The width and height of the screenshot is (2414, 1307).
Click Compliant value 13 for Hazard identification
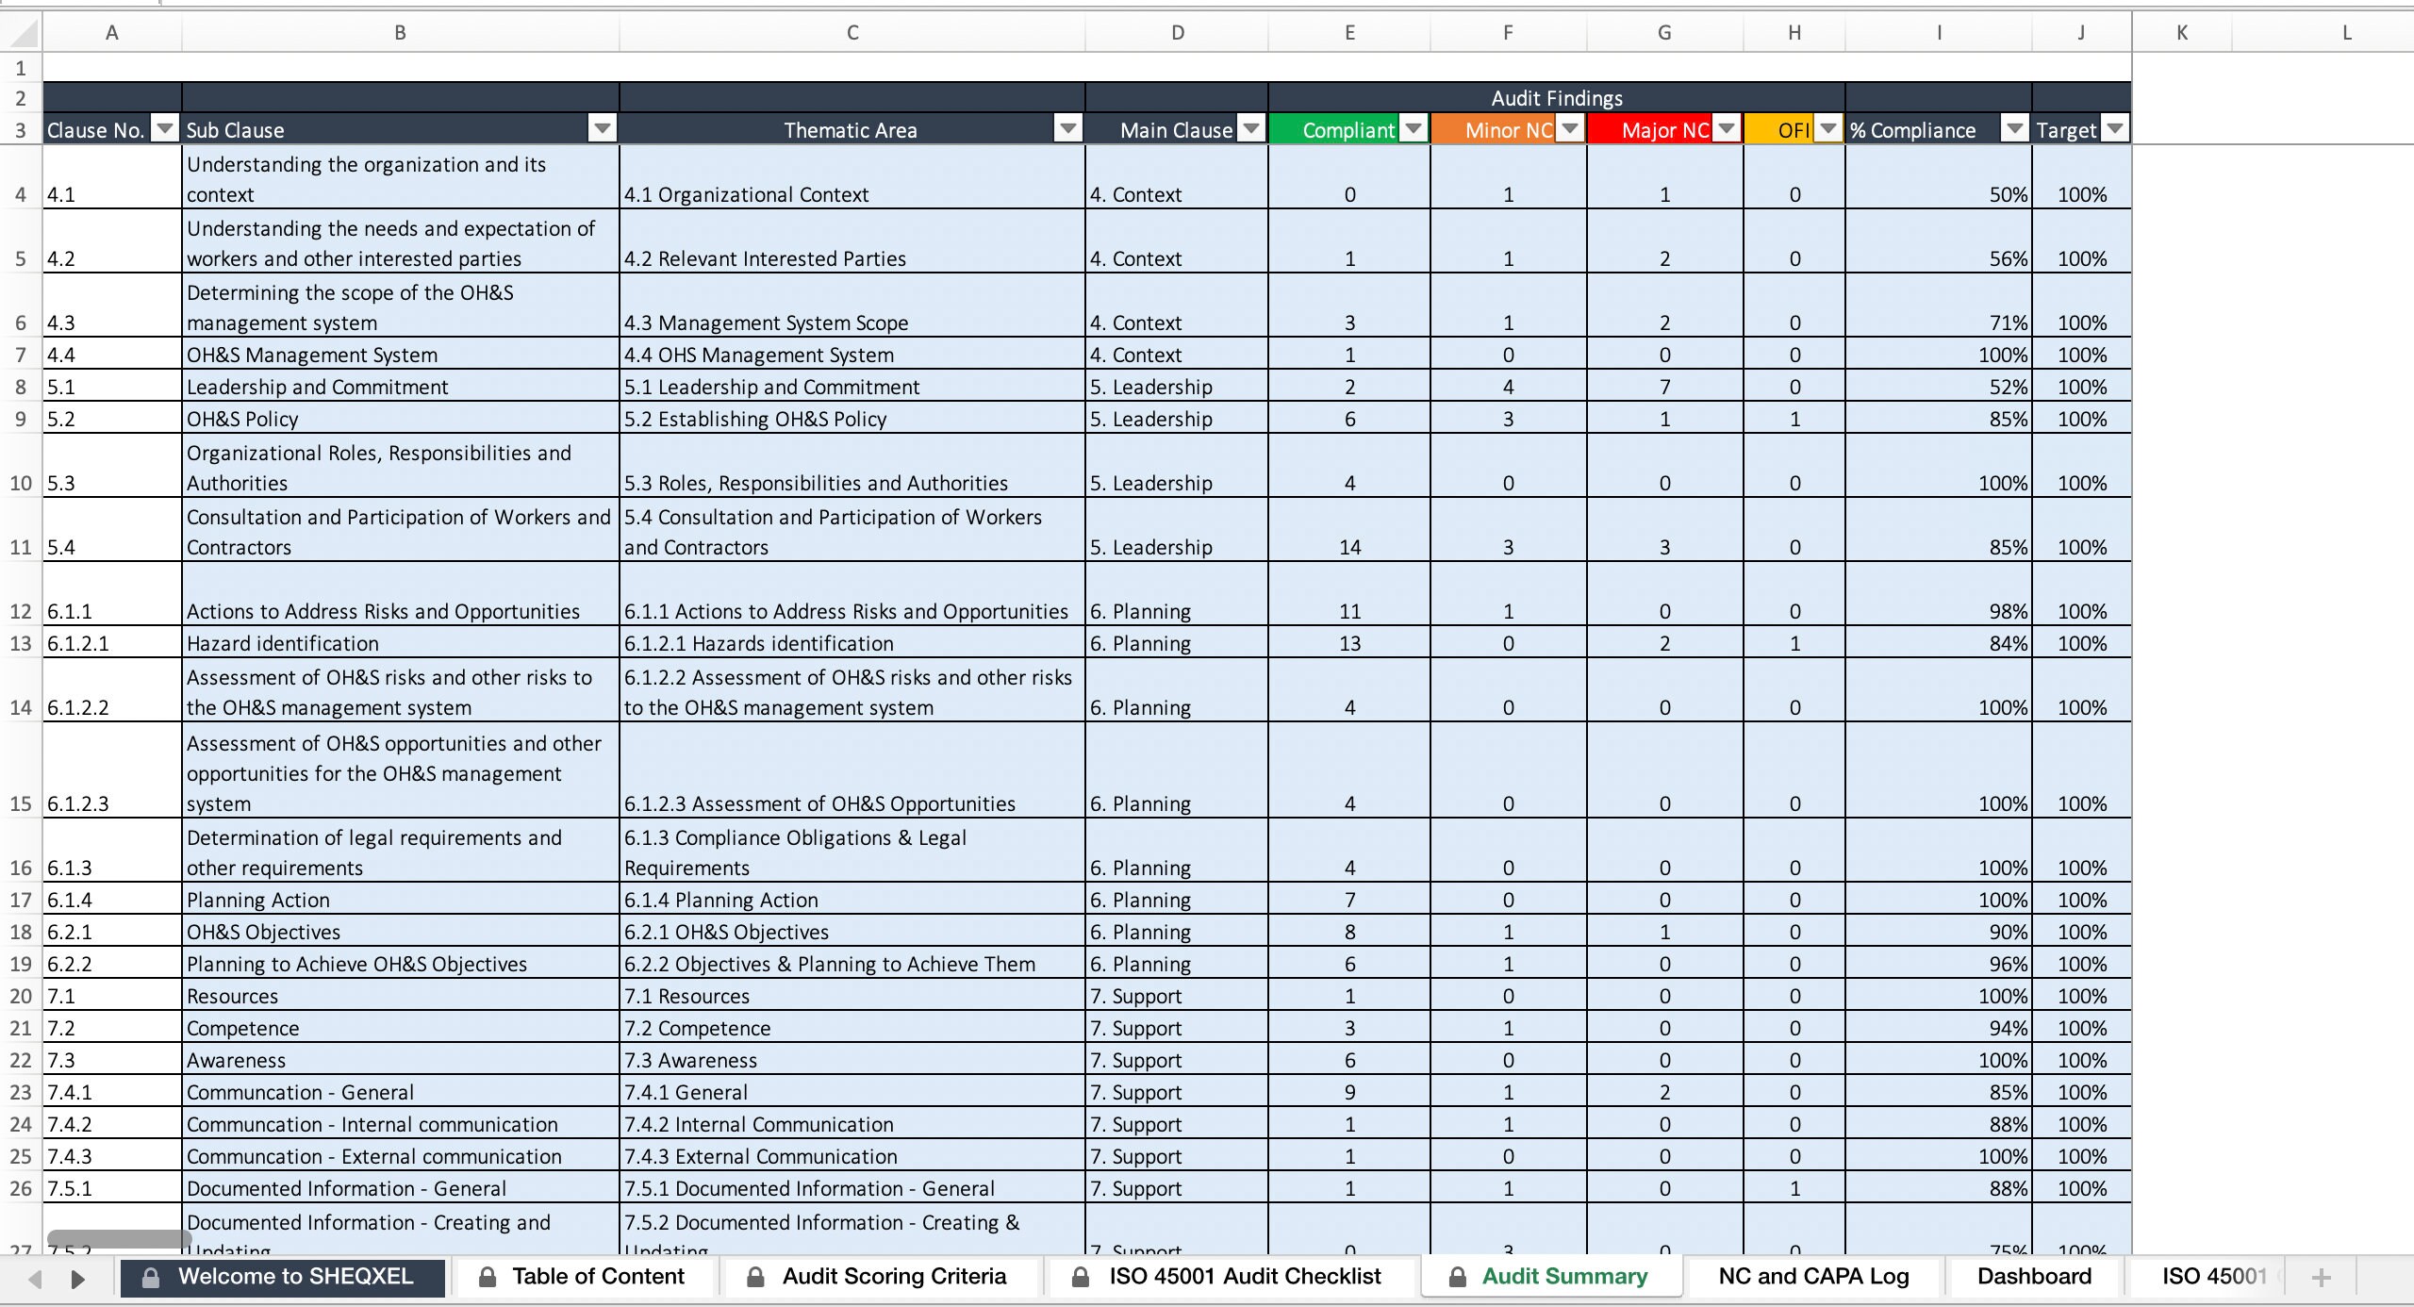(x=1349, y=643)
